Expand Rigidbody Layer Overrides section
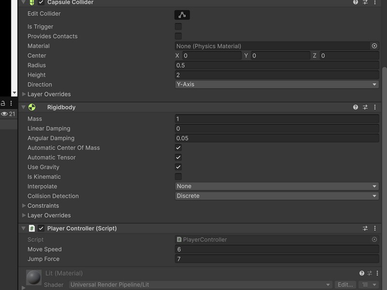The image size is (387, 290). coord(24,215)
